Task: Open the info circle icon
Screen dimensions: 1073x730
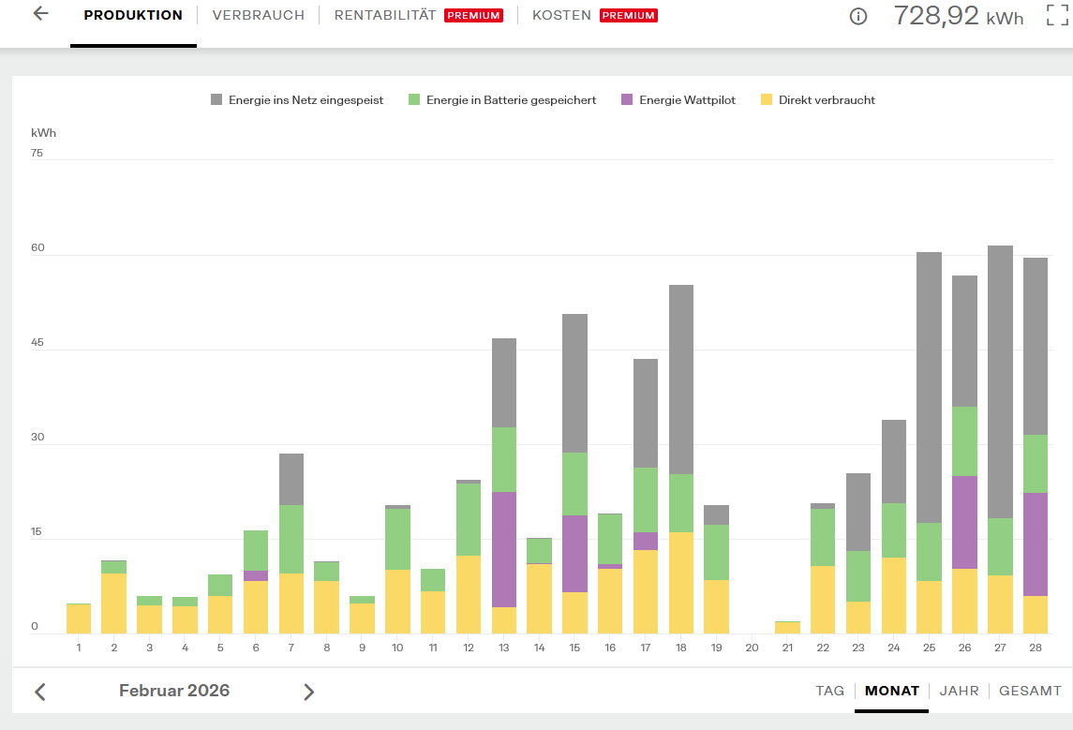Action: pos(858,17)
